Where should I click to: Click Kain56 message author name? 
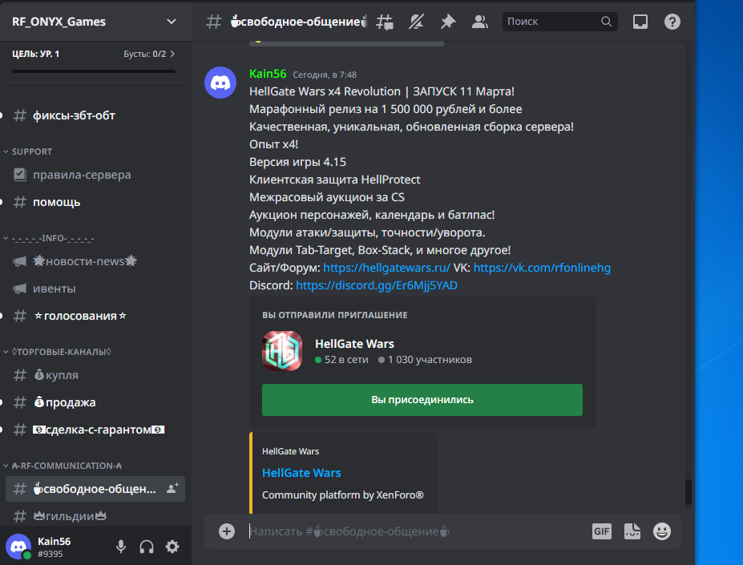(x=268, y=74)
